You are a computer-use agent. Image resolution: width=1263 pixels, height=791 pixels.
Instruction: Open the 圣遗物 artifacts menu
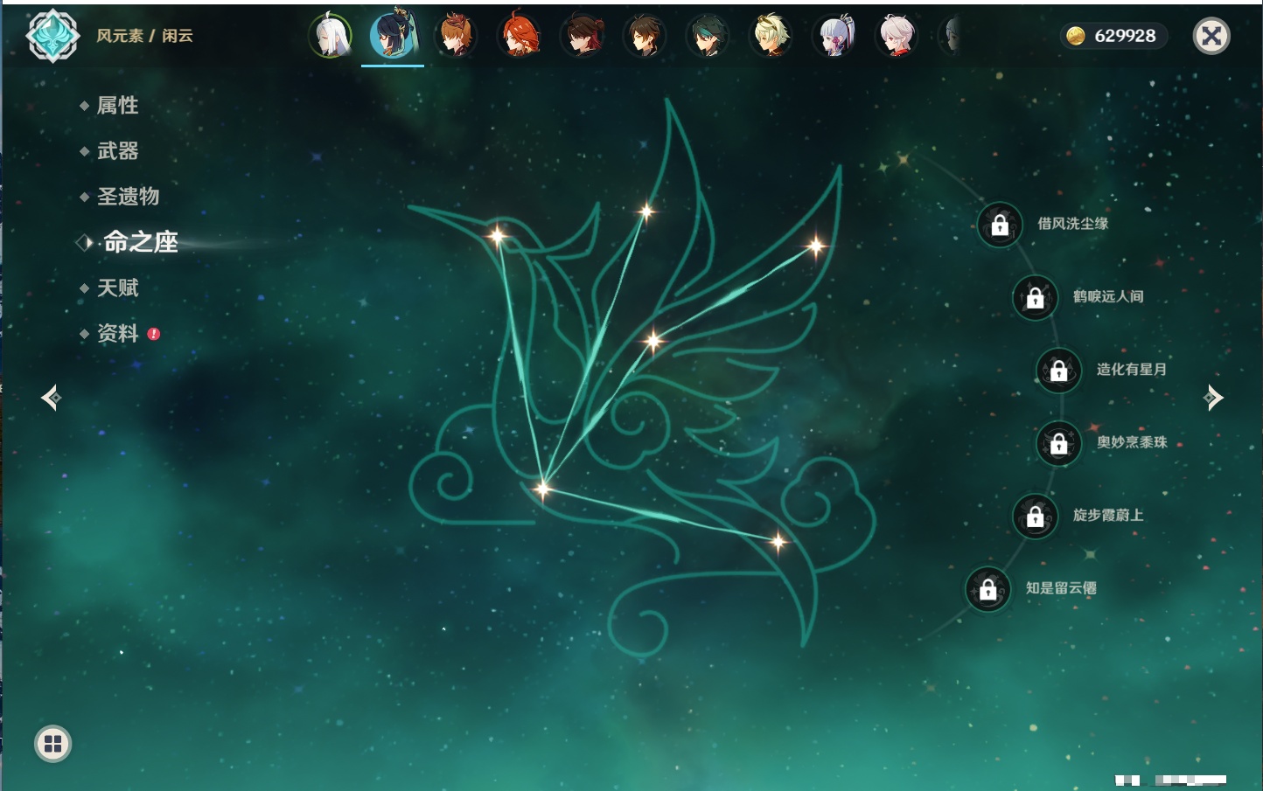pyautogui.click(x=128, y=197)
